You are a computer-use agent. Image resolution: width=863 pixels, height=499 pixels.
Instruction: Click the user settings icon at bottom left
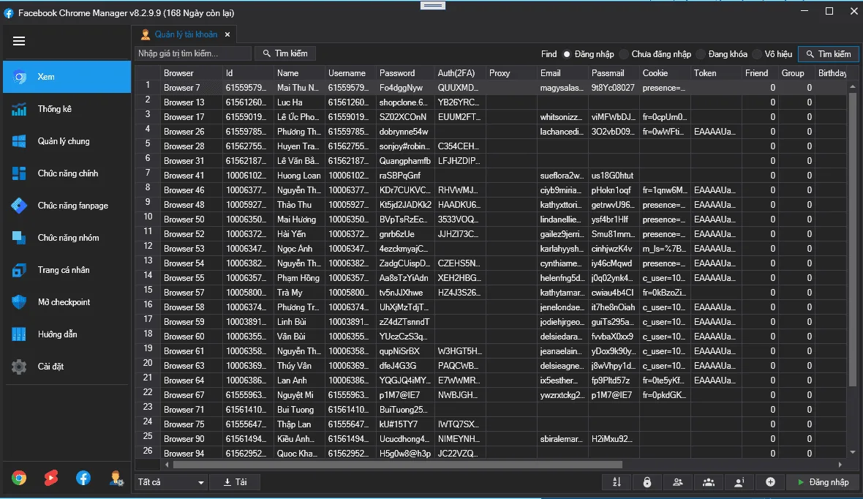click(x=116, y=478)
